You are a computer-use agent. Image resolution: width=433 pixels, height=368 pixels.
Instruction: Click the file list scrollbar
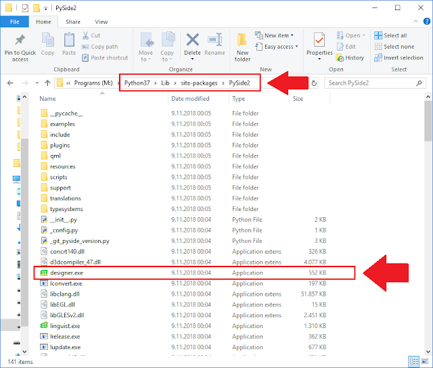[x=428, y=120]
